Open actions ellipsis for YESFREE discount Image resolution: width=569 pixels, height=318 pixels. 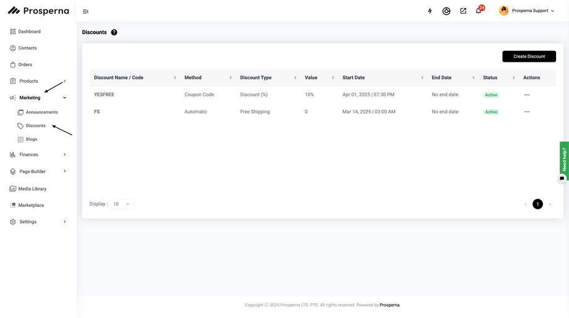[x=527, y=94]
